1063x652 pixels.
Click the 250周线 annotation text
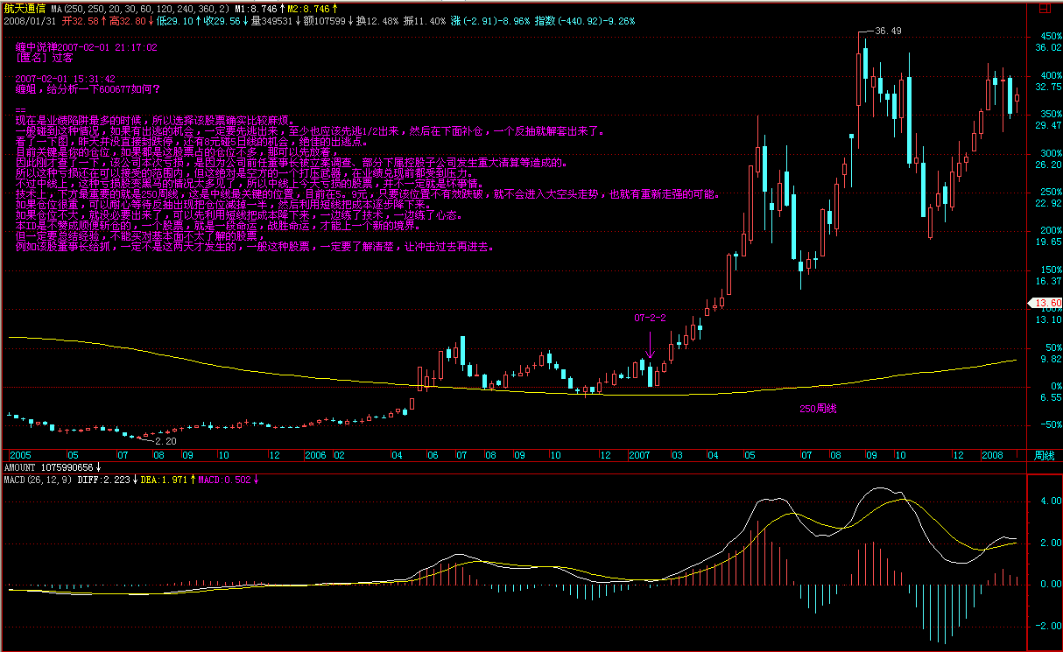pyautogui.click(x=818, y=409)
